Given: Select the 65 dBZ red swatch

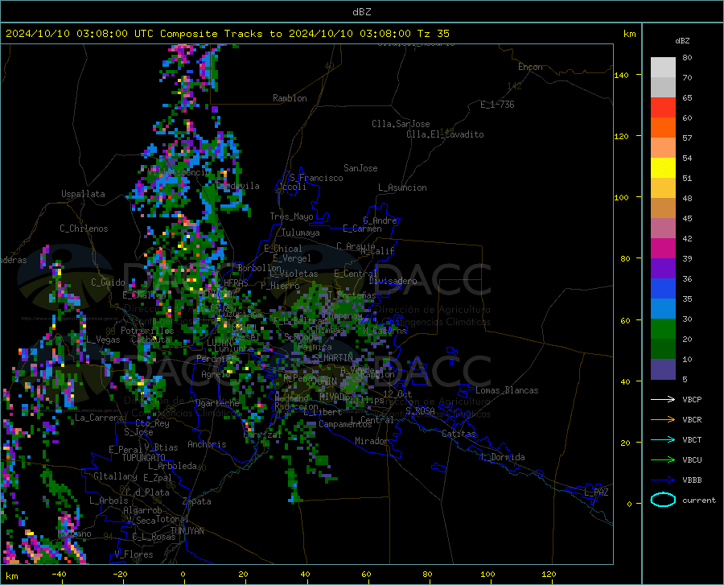Looking at the screenshot, I should [x=663, y=107].
